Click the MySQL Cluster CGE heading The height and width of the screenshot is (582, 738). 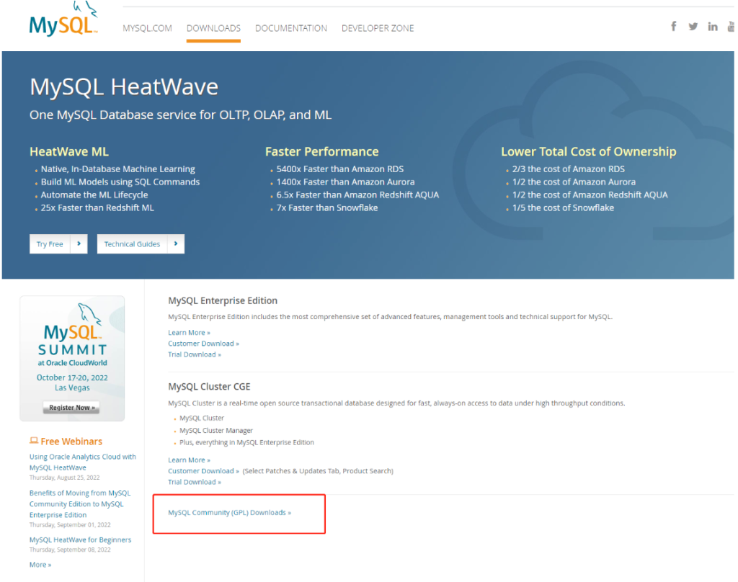[209, 387]
